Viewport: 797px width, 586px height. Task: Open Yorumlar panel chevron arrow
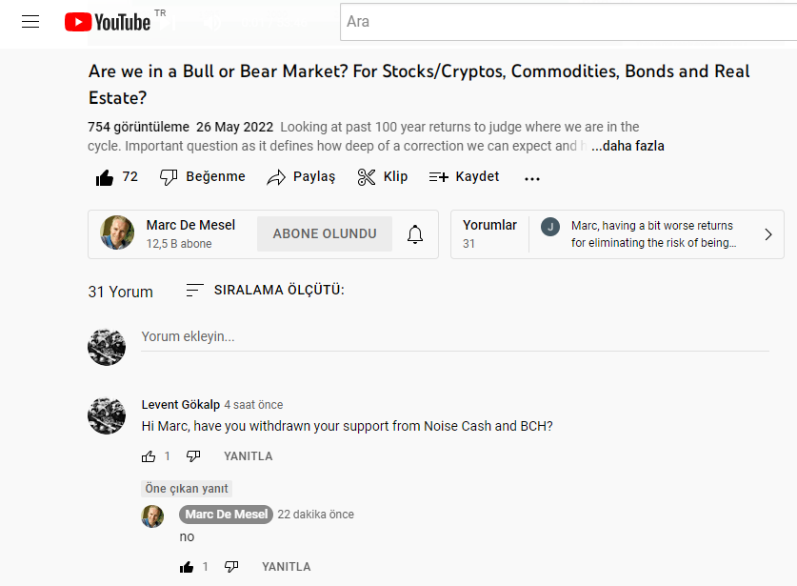[x=768, y=234]
